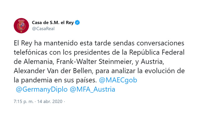Image resolution: width=198 pixels, height=123 pixels.
Task: Open the @GermanyDiplo mention
Action: click(x=42, y=89)
